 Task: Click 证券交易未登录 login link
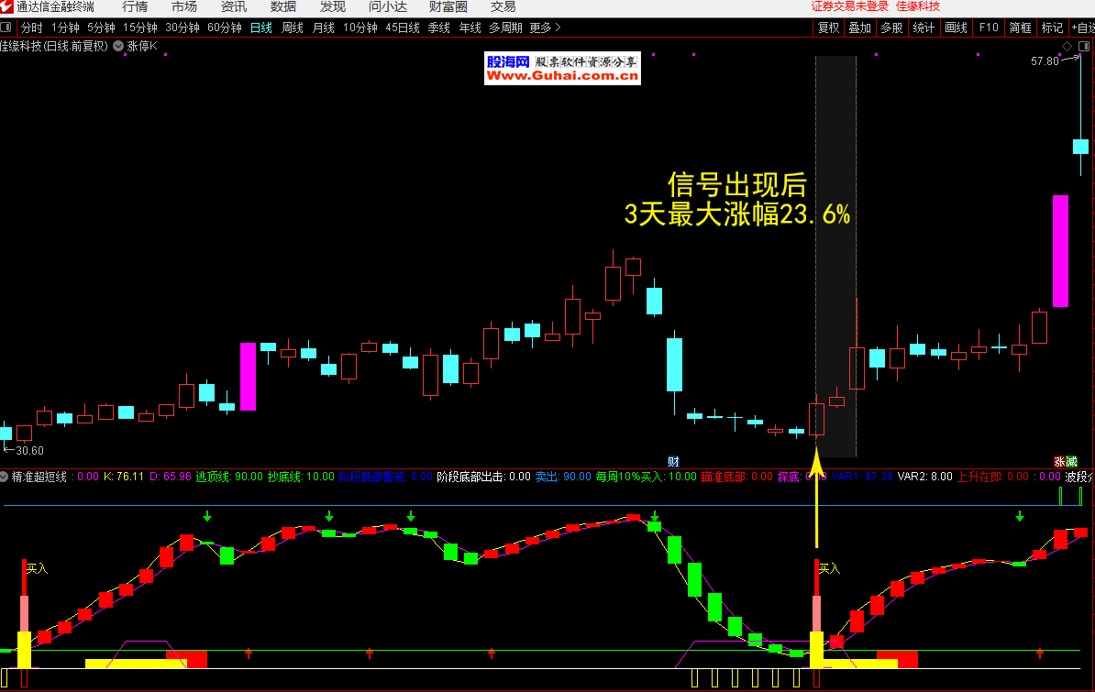pos(850,7)
